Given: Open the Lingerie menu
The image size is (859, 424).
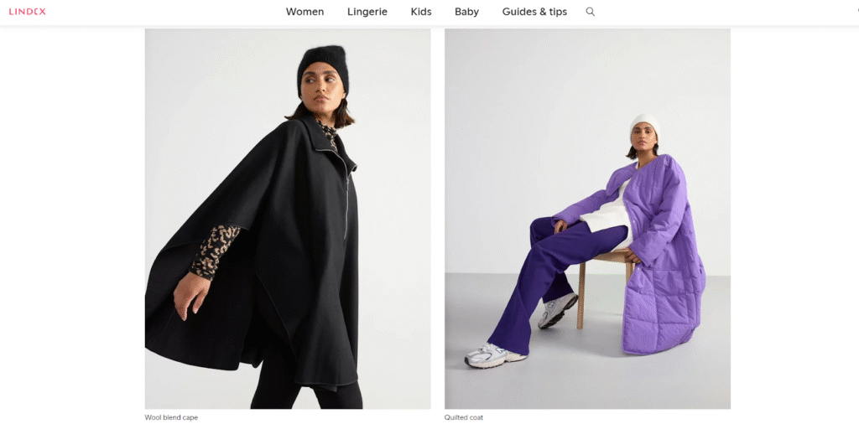Looking at the screenshot, I should click(367, 12).
